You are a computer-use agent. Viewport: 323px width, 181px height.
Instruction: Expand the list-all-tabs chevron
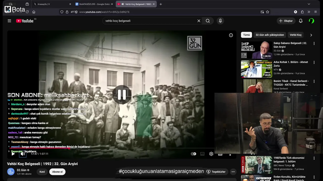(309, 4)
